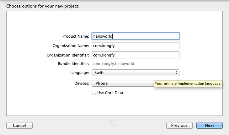Image resolution: width=229 pixels, height=135 pixels.
Task: Click the Product Name label
Action: 76,36
